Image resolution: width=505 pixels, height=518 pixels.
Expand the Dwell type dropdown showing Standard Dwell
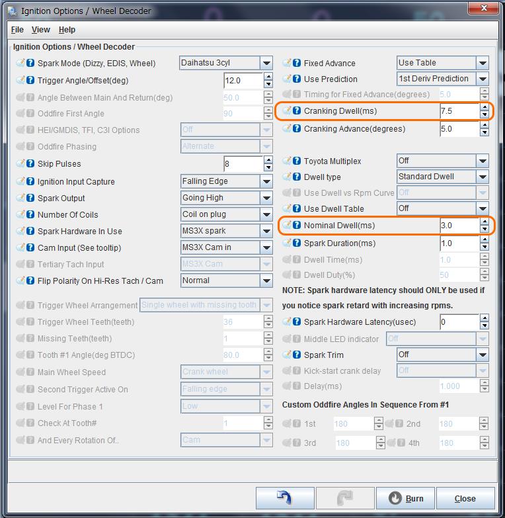click(x=443, y=177)
